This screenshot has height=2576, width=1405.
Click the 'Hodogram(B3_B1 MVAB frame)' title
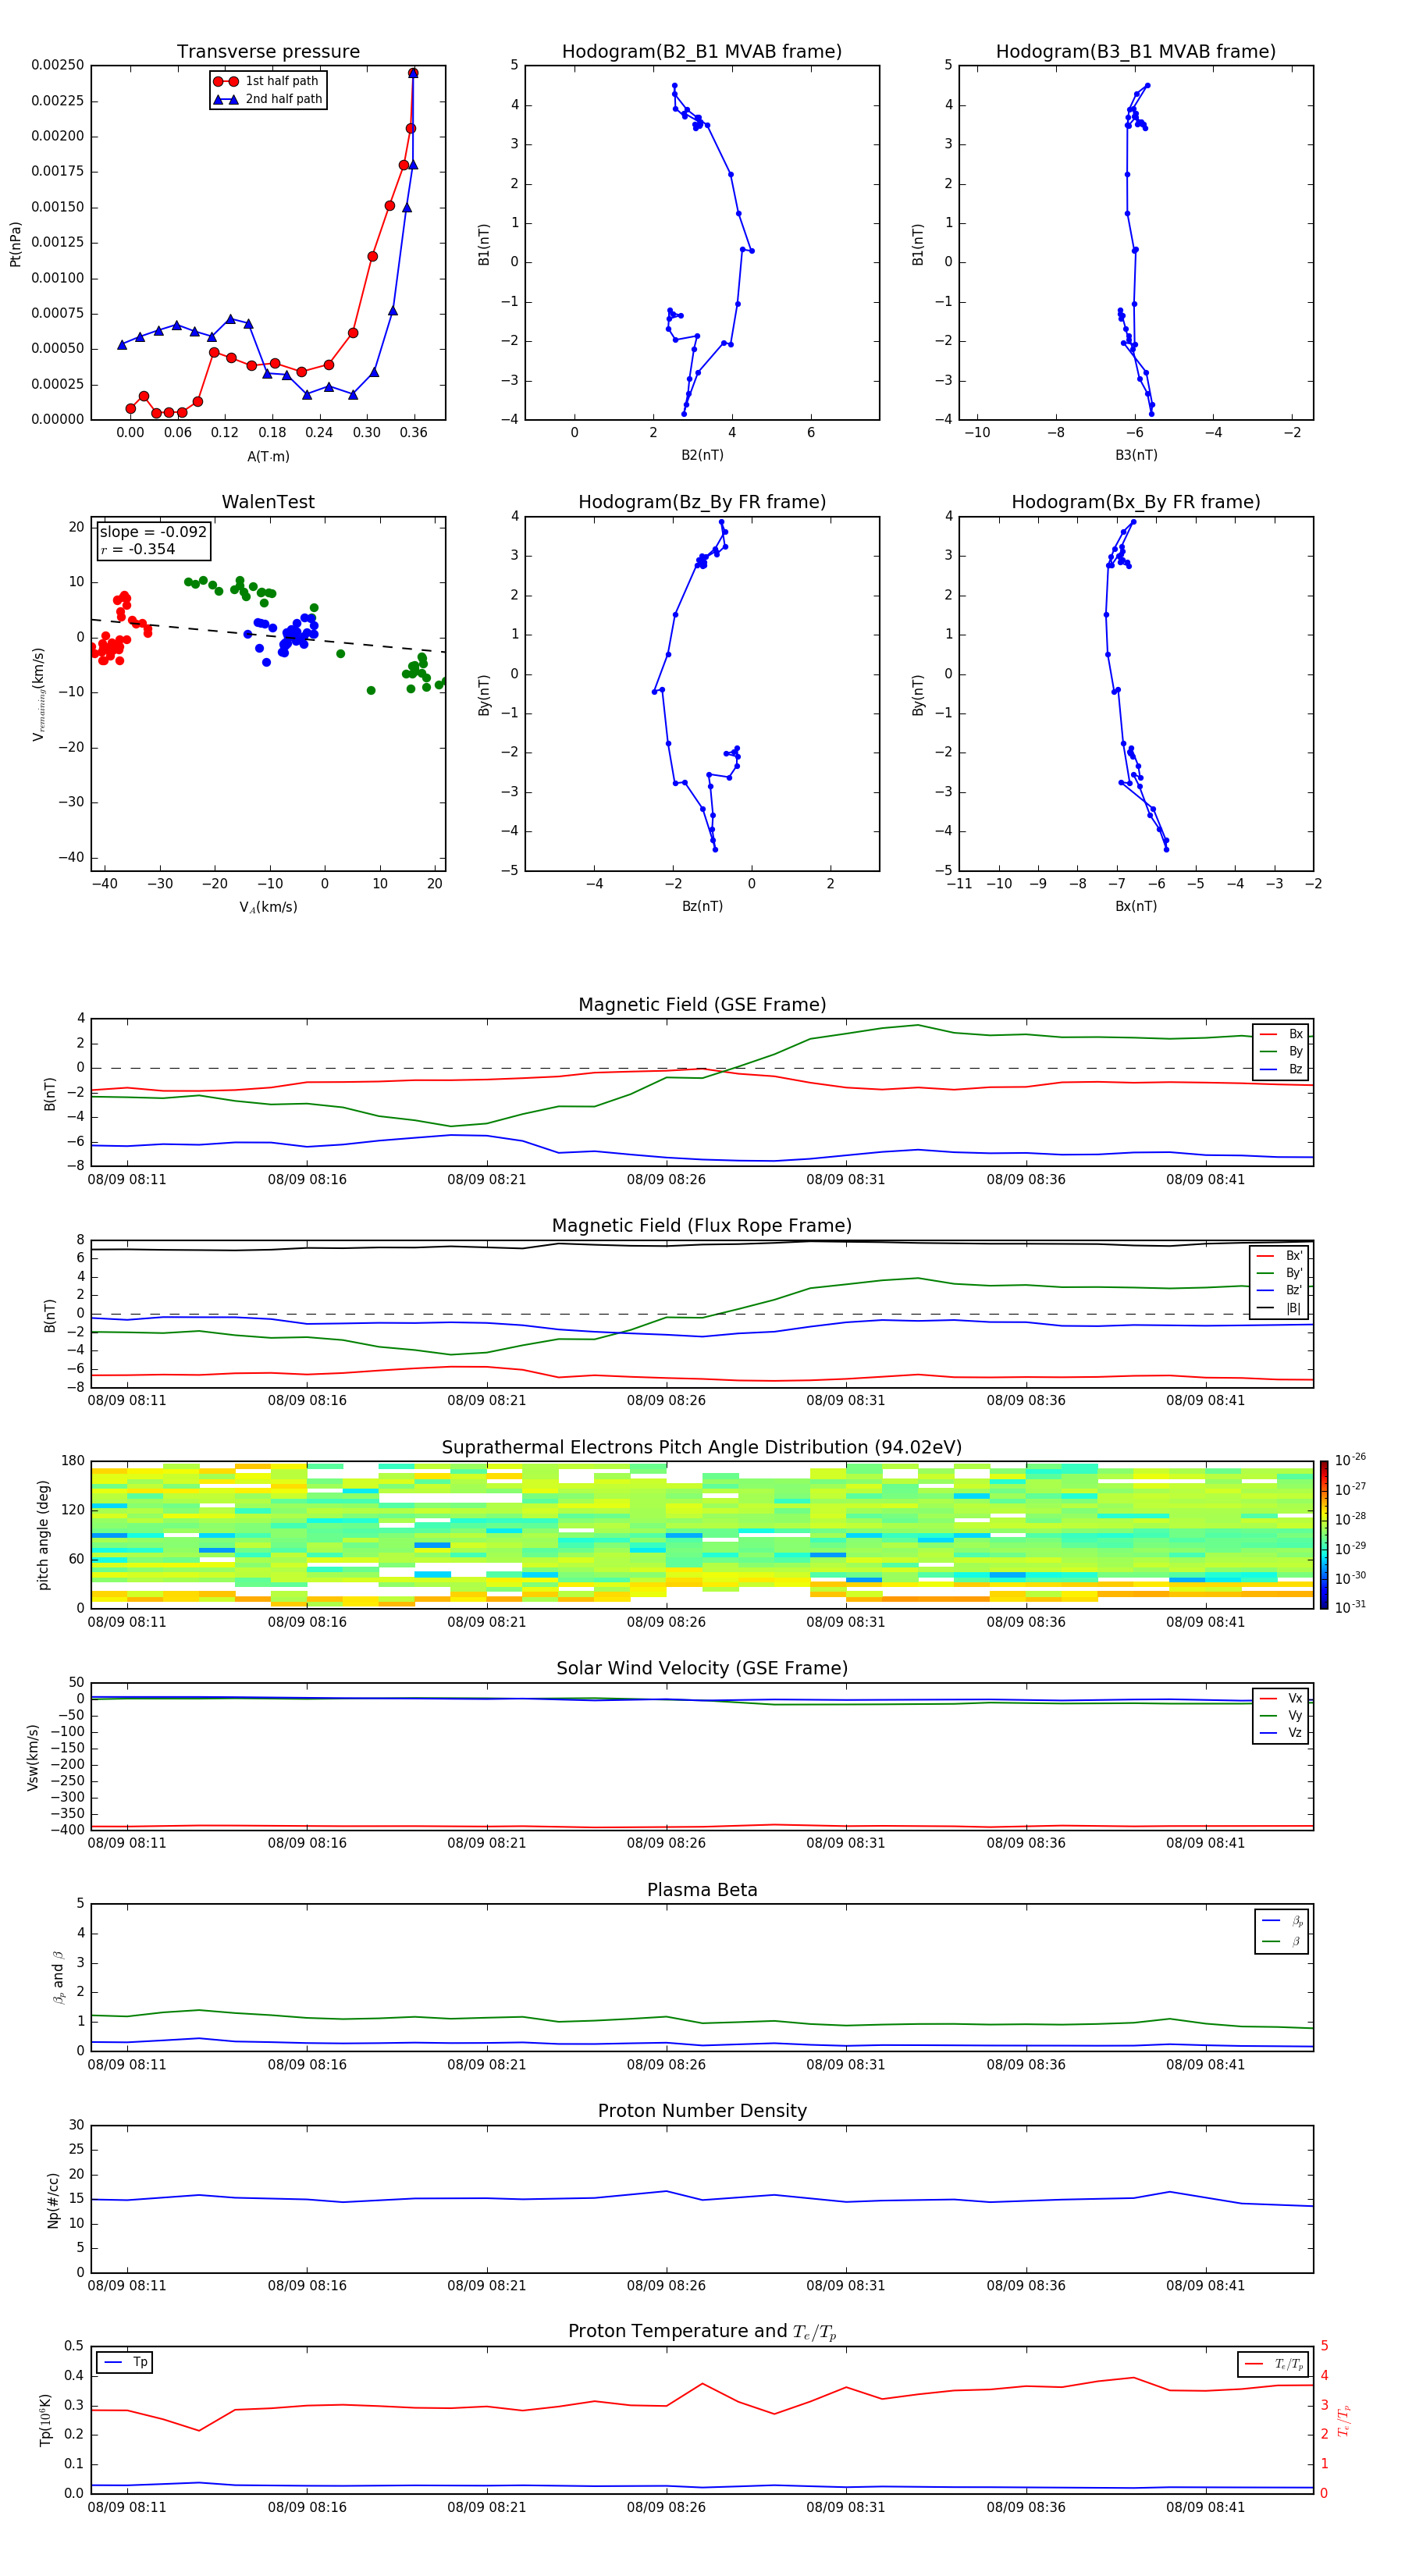(x=1136, y=52)
